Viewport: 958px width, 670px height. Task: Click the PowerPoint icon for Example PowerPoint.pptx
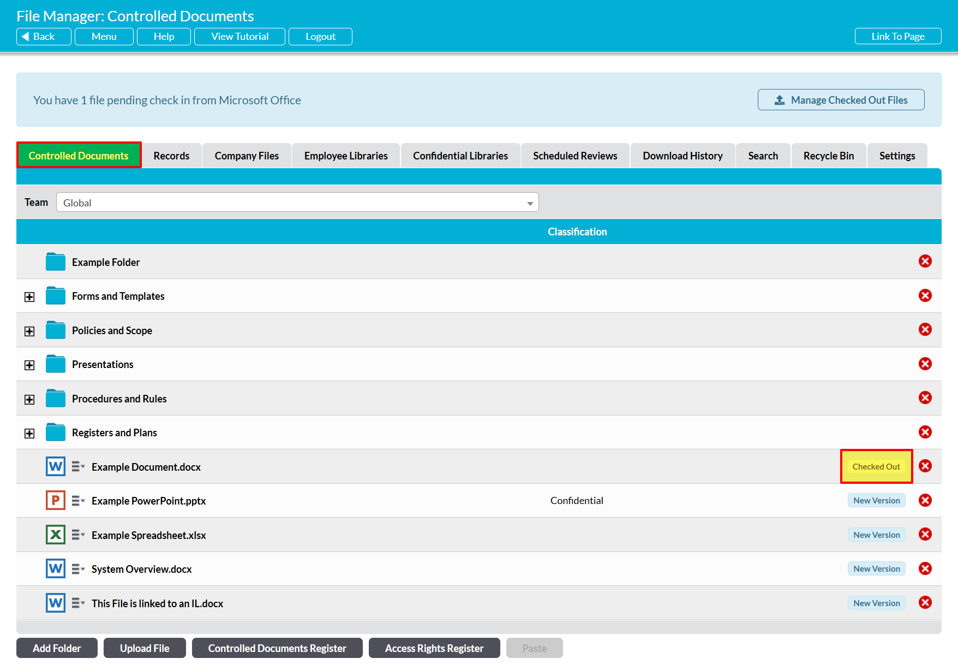tap(56, 501)
